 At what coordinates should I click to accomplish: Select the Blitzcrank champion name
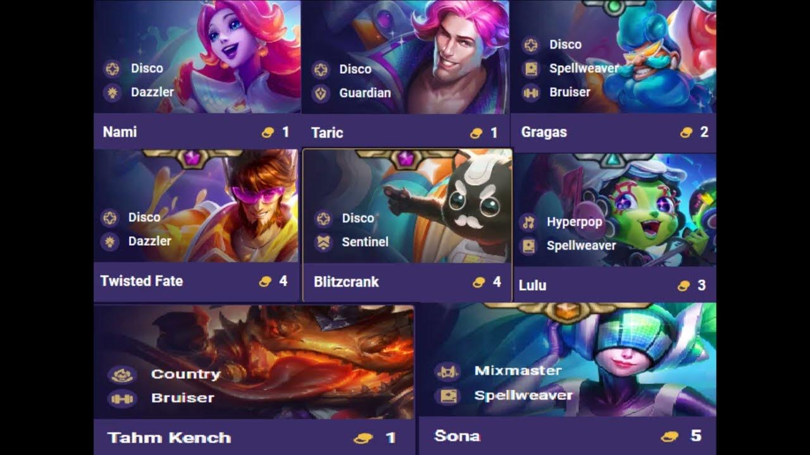click(346, 282)
